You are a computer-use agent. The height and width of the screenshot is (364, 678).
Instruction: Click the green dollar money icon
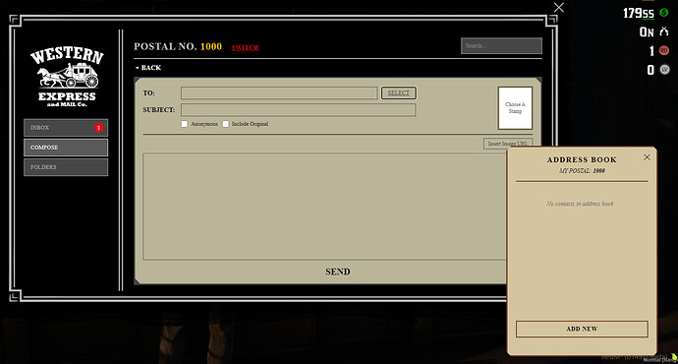(x=663, y=13)
